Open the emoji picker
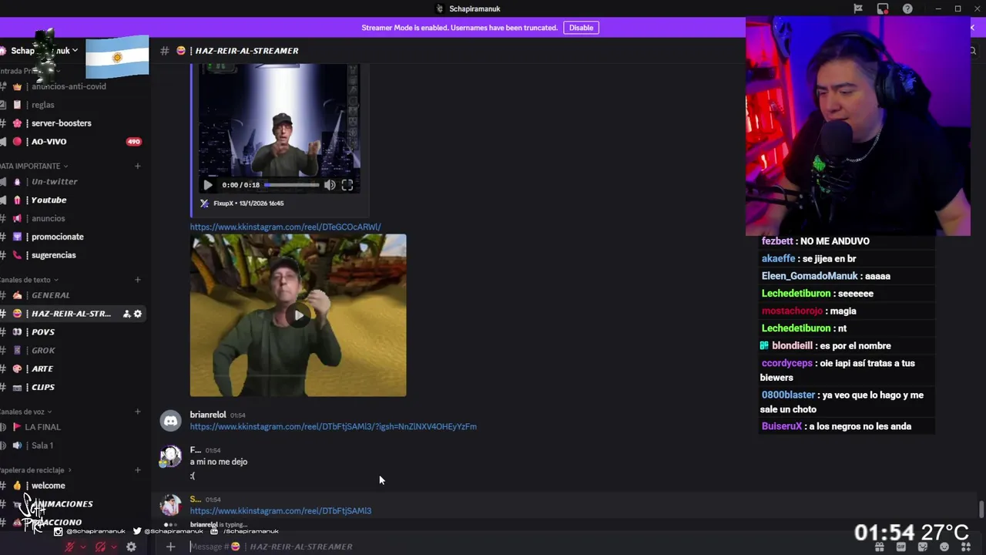This screenshot has height=555, width=986. pyautogui.click(x=944, y=547)
